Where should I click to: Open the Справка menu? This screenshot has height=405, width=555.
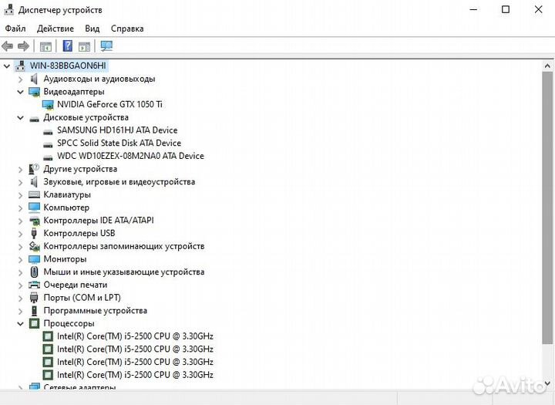click(x=127, y=29)
